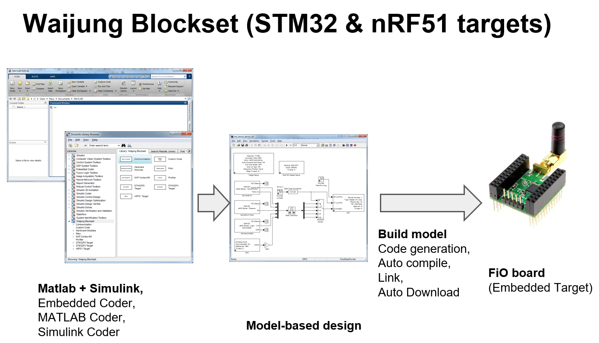Viewport: 599px width, 343px height.
Task: Open the Open Variable dropdown
Action: click(x=86, y=86)
